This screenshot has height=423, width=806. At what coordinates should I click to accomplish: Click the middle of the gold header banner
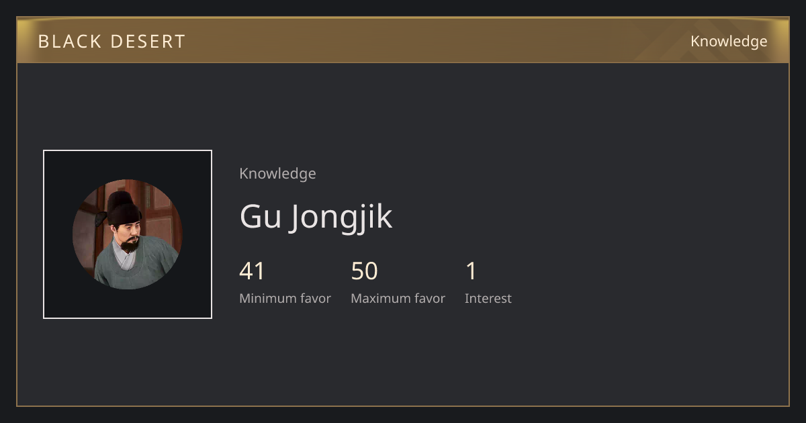(403, 40)
